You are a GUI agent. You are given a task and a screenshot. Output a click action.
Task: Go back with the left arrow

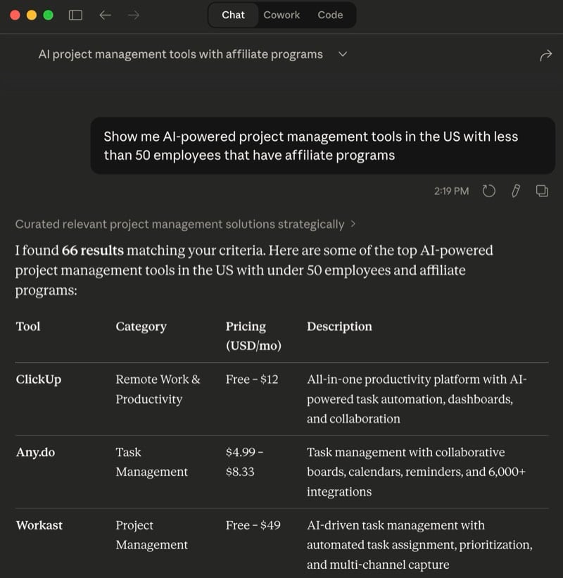(x=106, y=15)
